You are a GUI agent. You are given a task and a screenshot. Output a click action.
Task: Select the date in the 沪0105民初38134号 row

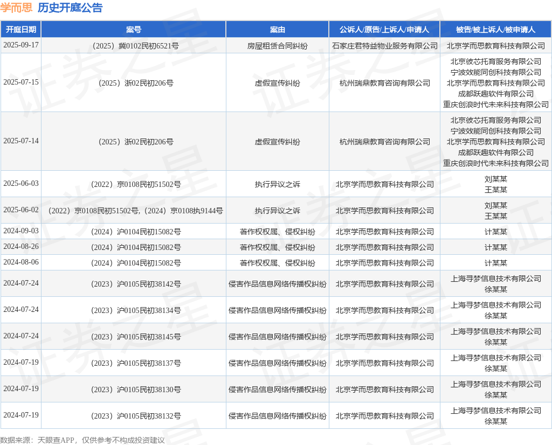coord(21,310)
